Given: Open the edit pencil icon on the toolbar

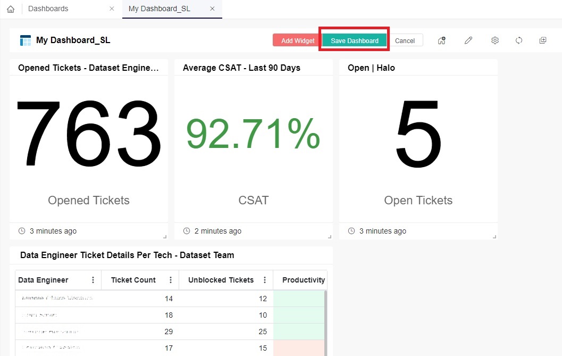Looking at the screenshot, I should click(468, 40).
